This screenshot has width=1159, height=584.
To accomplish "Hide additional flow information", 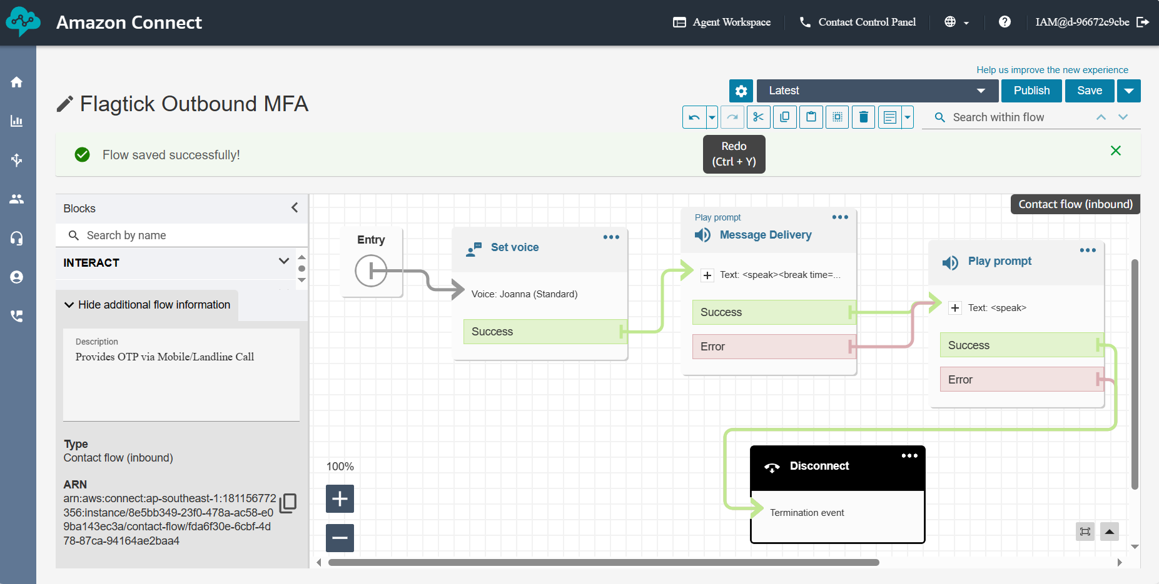I will 148,305.
